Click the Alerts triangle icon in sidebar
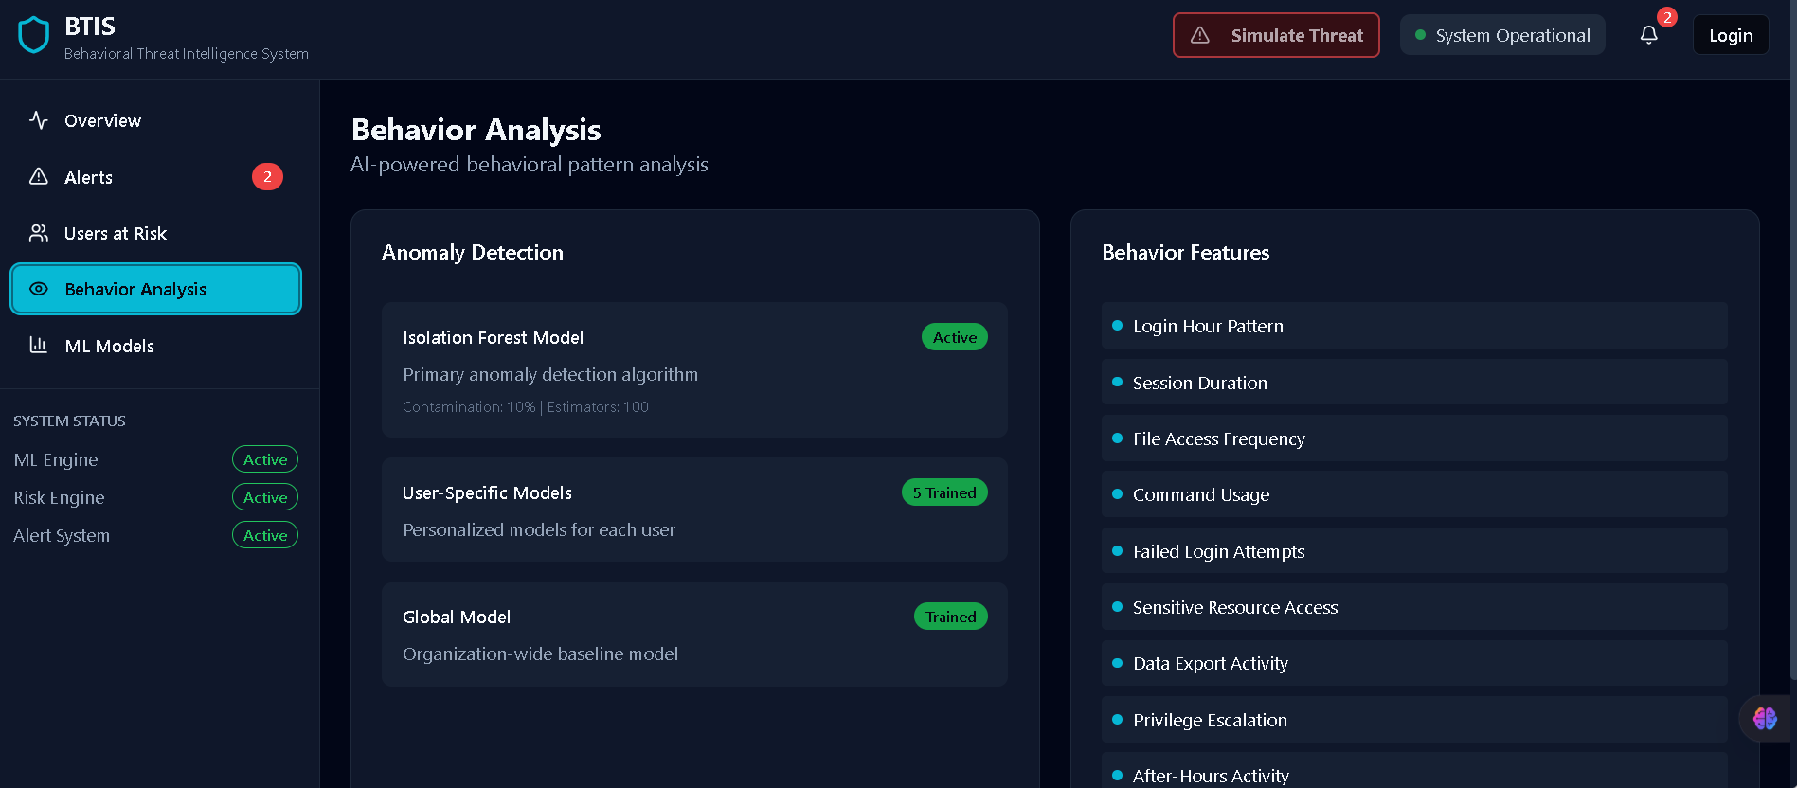The width and height of the screenshot is (1797, 788). (x=39, y=177)
